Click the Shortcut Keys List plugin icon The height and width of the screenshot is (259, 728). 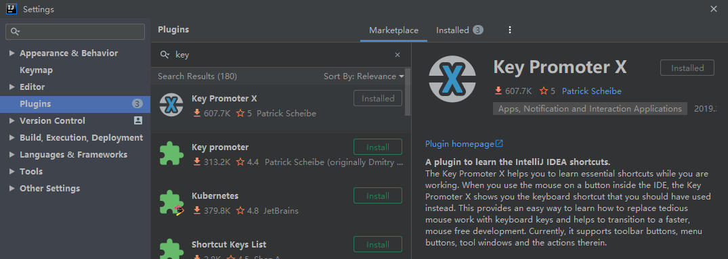click(x=171, y=249)
